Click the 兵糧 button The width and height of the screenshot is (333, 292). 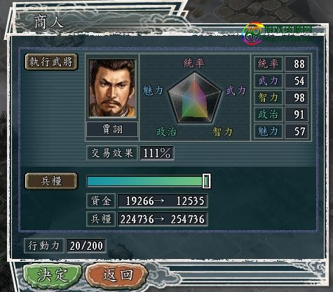[x=51, y=181]
